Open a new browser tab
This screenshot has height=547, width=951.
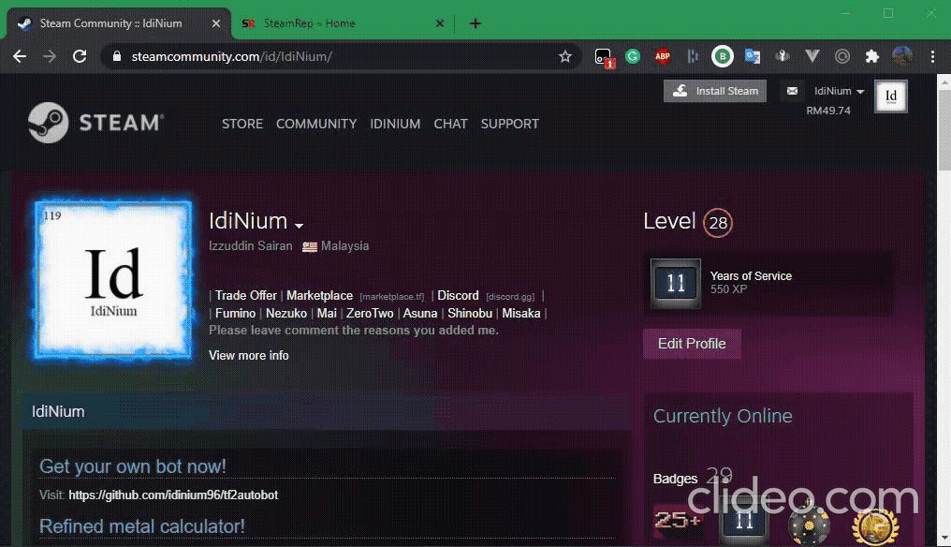(x=475, y=23)
